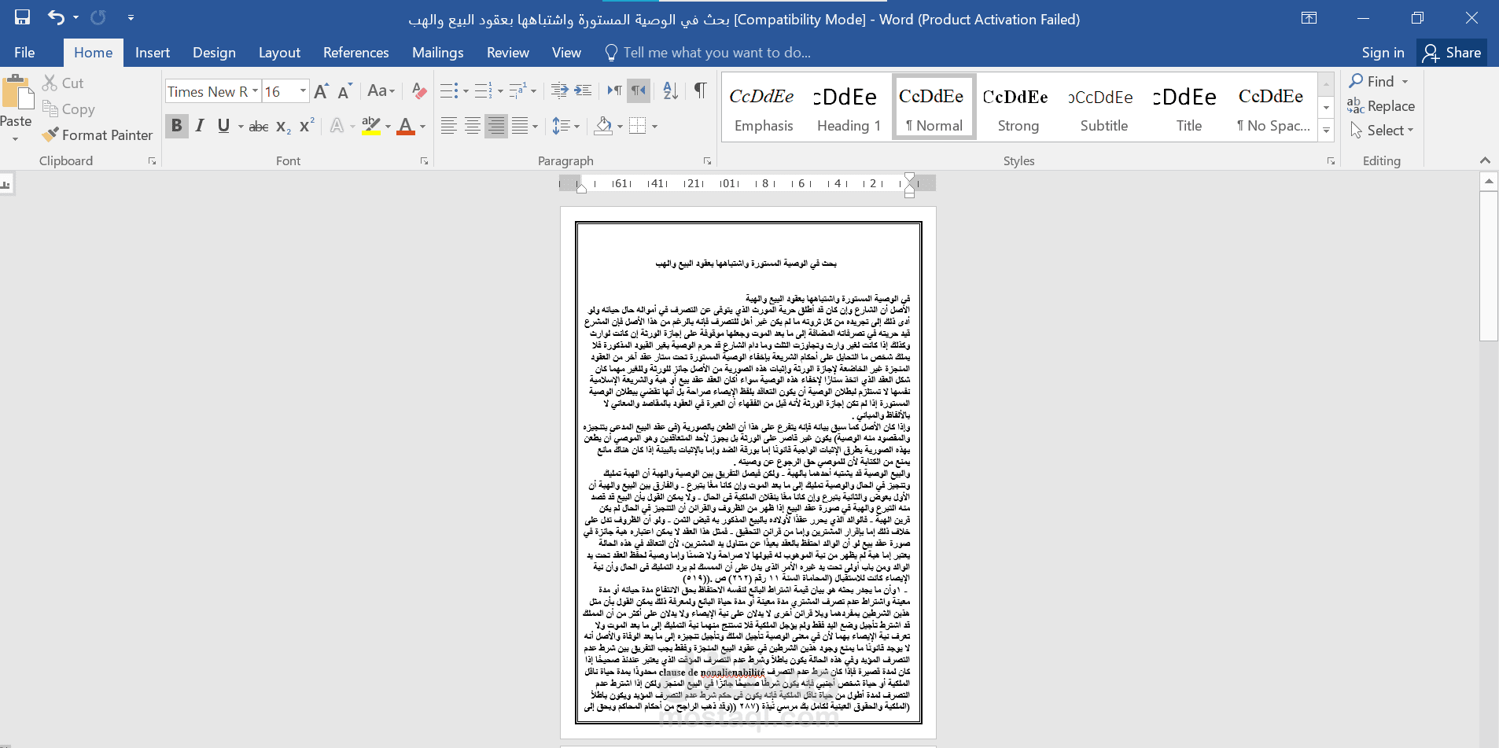Select the Subscript icon
1499x748 pixels.
pyautogui.click(x=282, y=126)
